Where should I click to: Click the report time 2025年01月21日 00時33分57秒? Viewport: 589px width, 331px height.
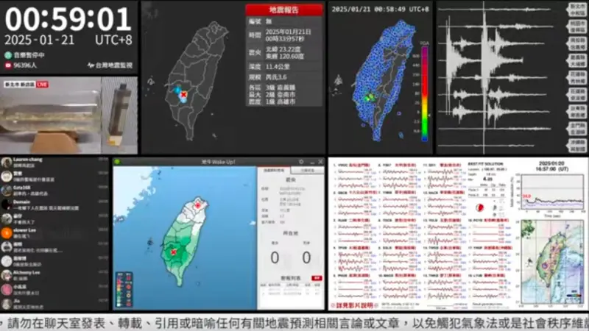(288, 35)
